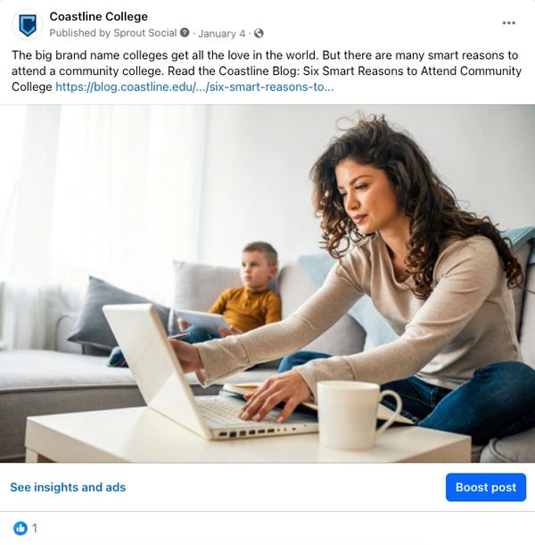Click the tablet held by the boy

coord(203,319)
